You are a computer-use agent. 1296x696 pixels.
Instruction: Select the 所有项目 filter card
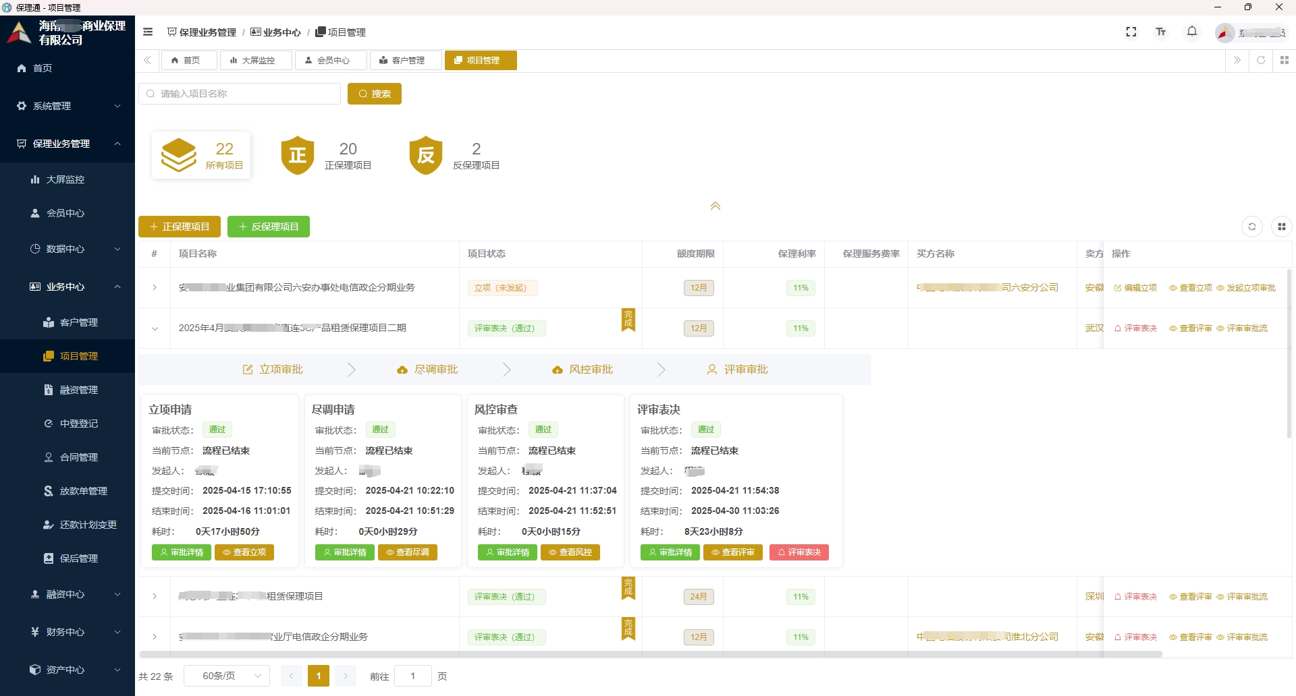[x=201, y=156]
